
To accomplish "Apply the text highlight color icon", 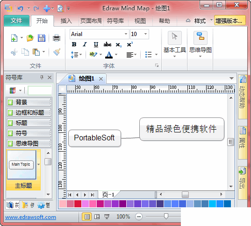I will point(93,54).
